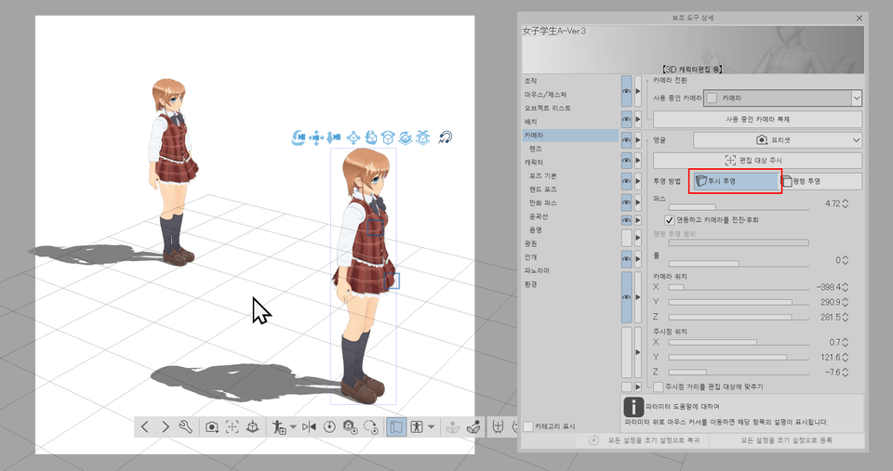The height and width of the screenshot is (471, 893).
Task: Expand triangle beside 카메라 위치 group
Action: pos(638,297)
